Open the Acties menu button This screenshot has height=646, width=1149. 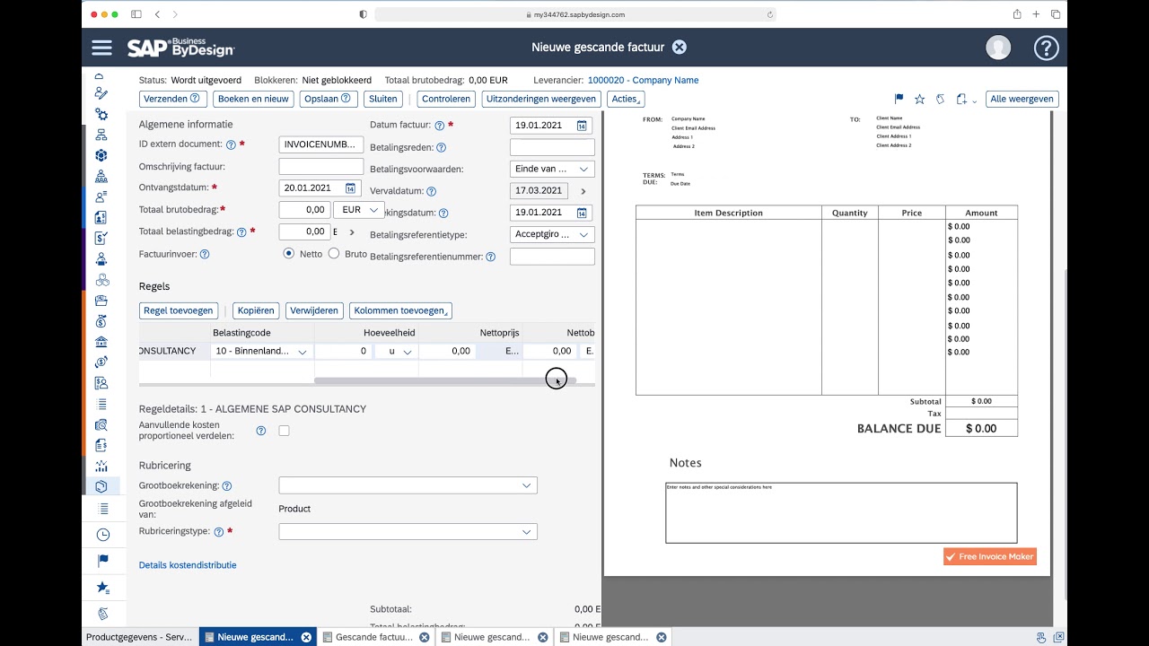[626, 99]
